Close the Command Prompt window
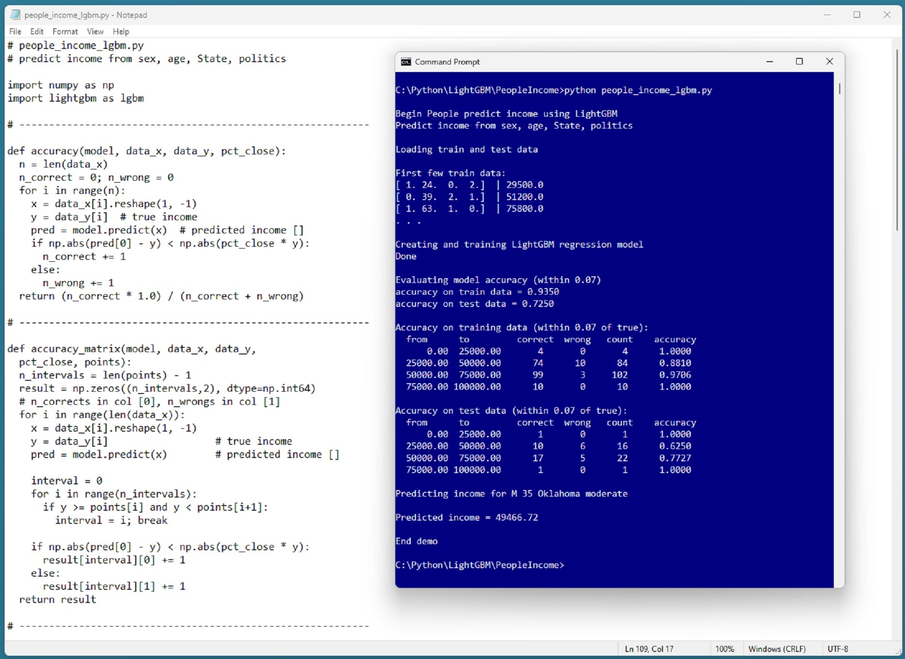Image resolution: width=905 pixels, height=659 pixels. (830, 62)
